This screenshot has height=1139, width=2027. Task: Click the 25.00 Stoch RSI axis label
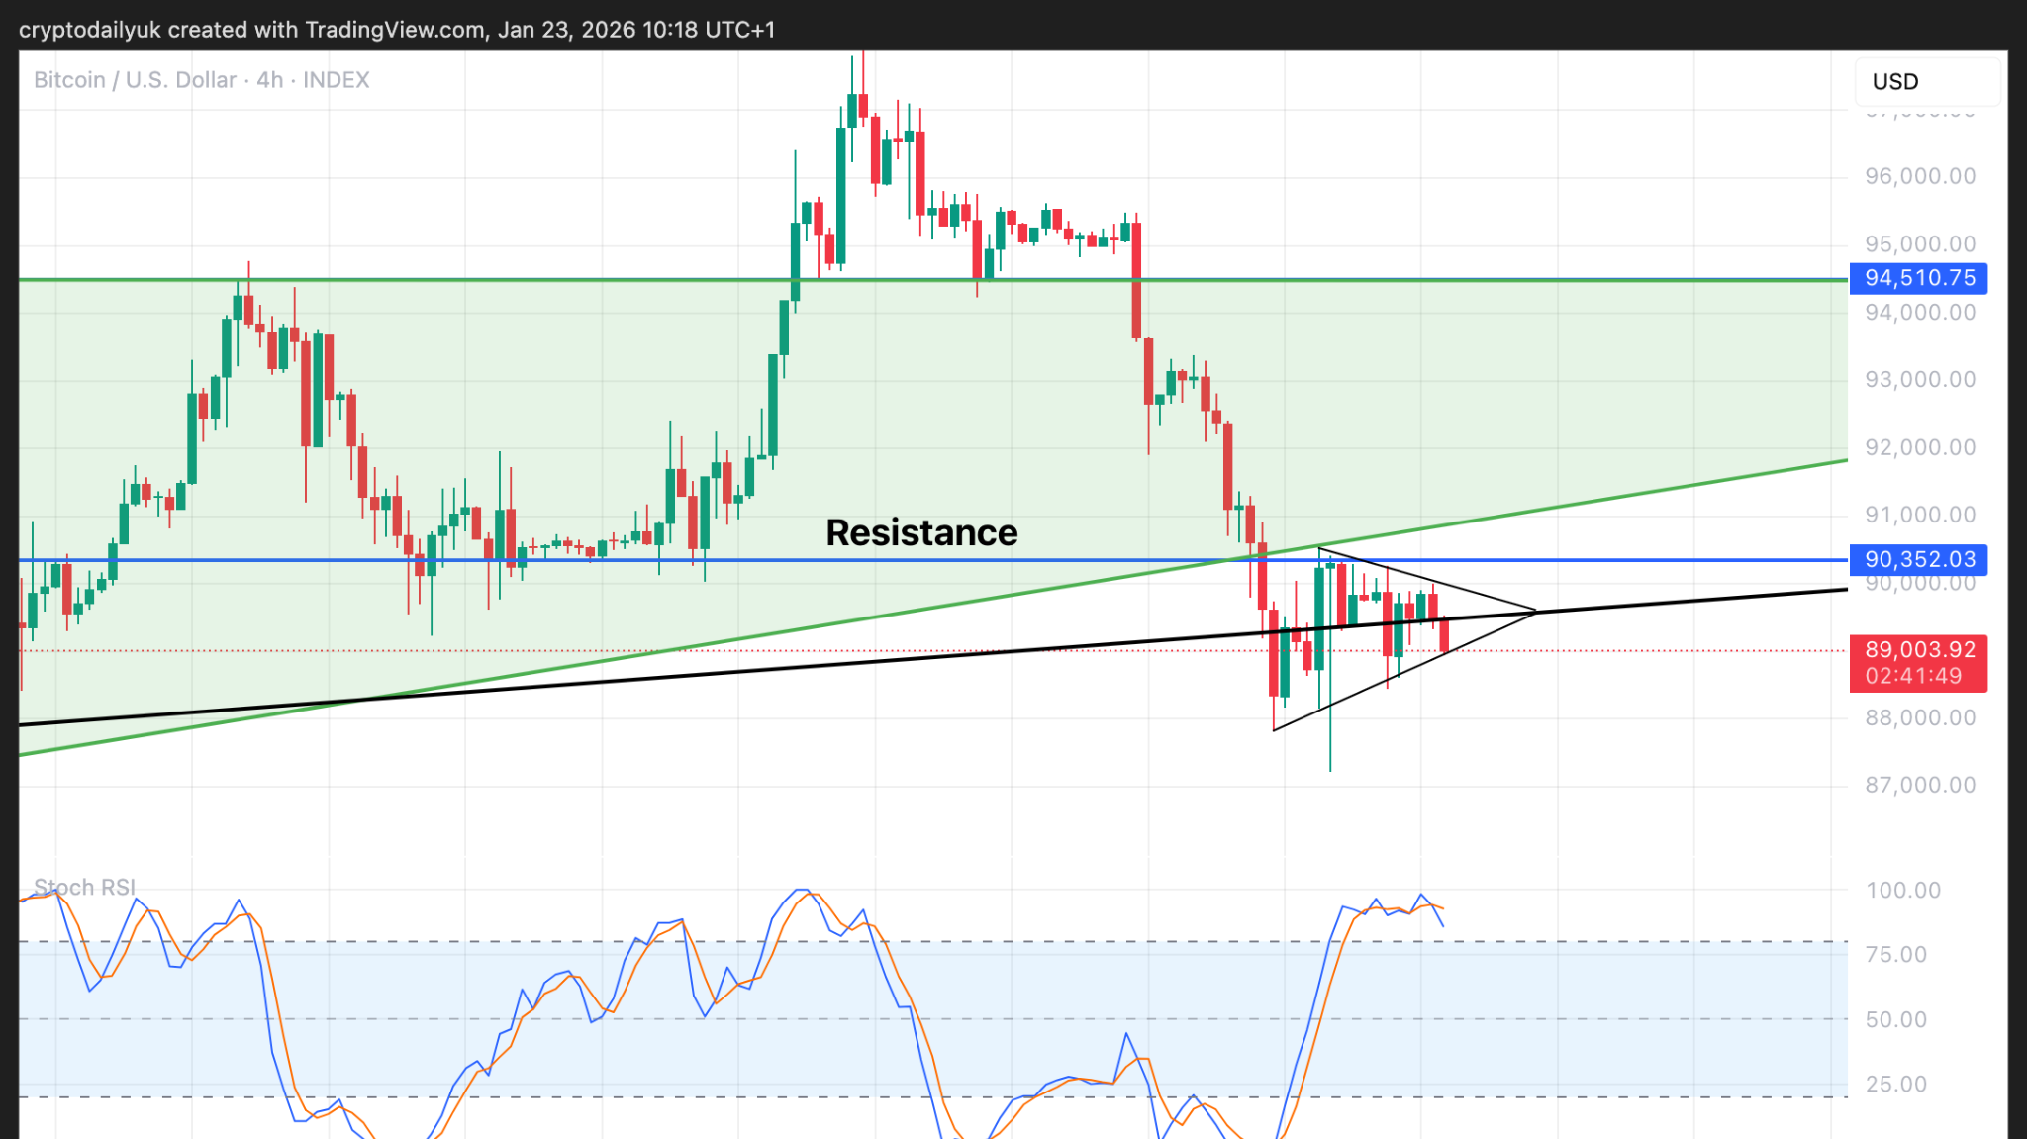(x=1895, y=1085)
